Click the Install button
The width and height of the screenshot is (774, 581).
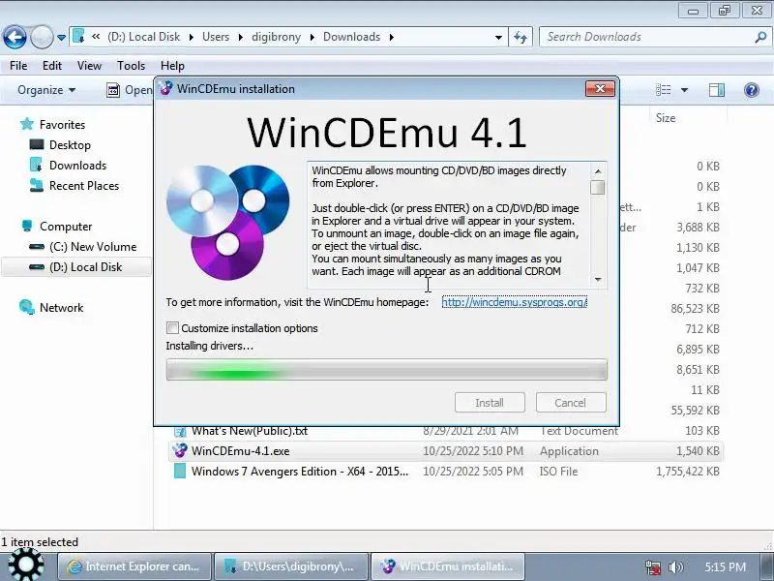pyautogui.click(x=490, y=403)
